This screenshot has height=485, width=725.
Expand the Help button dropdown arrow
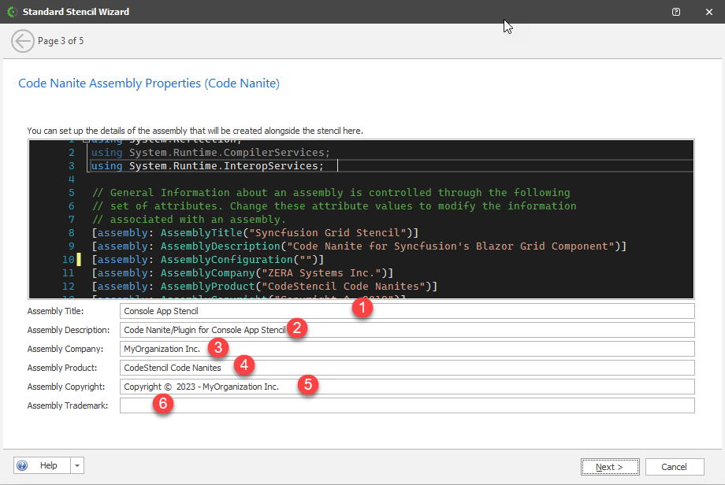coord(77,466)
